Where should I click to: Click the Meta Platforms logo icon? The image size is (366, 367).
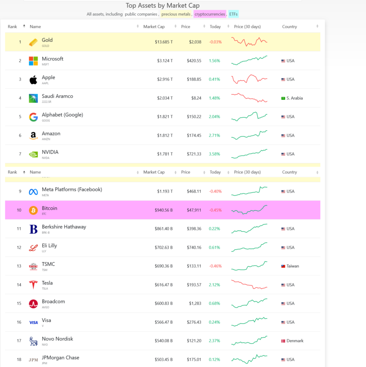click(33, 192)
